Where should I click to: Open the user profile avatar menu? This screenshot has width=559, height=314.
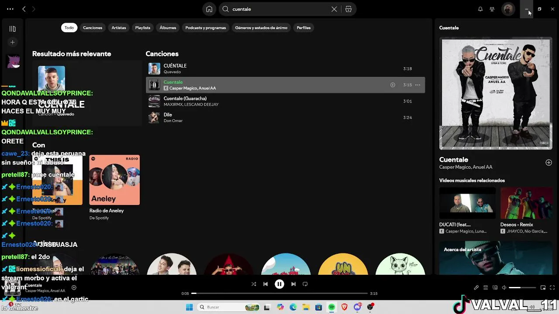point(508,9)
